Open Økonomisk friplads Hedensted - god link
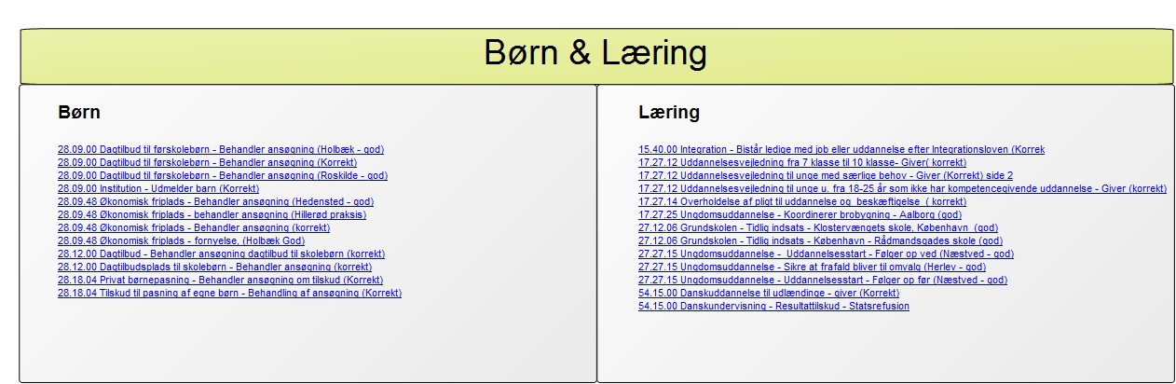The height and width of the screenshot is (384, 1176). point(215,201)
